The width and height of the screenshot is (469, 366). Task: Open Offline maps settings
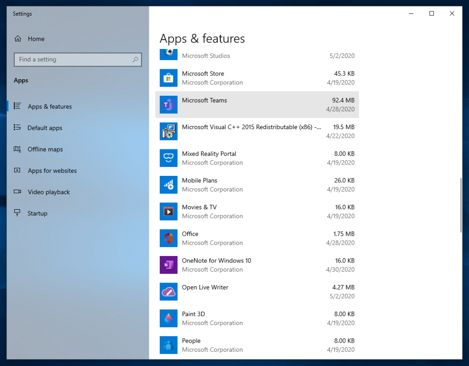44,149
